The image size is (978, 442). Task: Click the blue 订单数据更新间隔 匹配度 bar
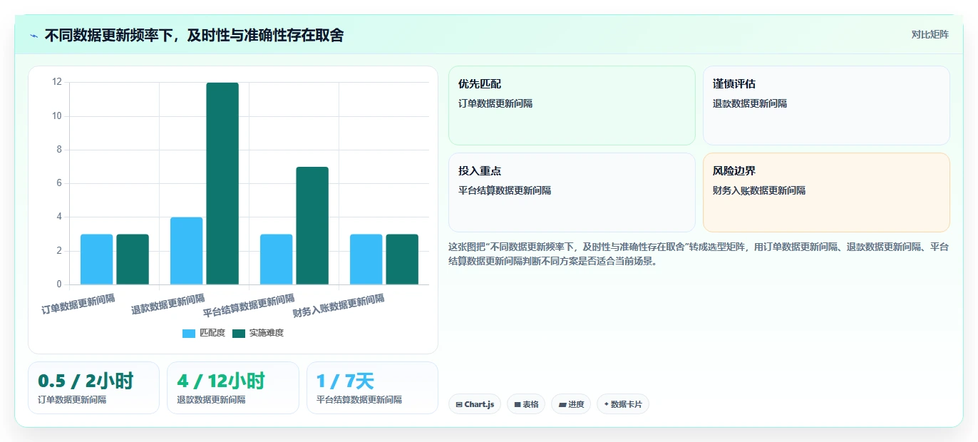click(96, 259)
